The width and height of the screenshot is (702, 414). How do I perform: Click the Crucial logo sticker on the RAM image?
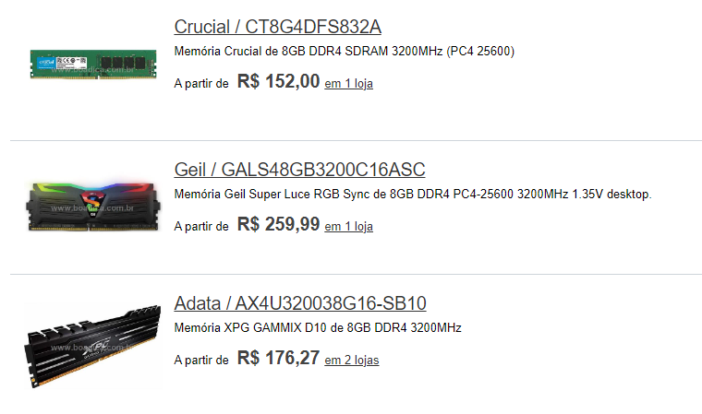point(46,62)
